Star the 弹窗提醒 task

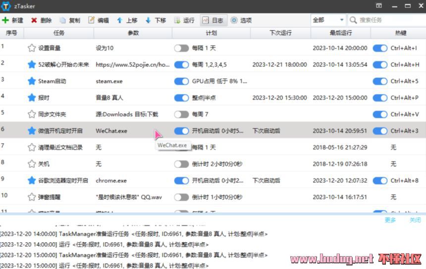click(x=32, y=197)
